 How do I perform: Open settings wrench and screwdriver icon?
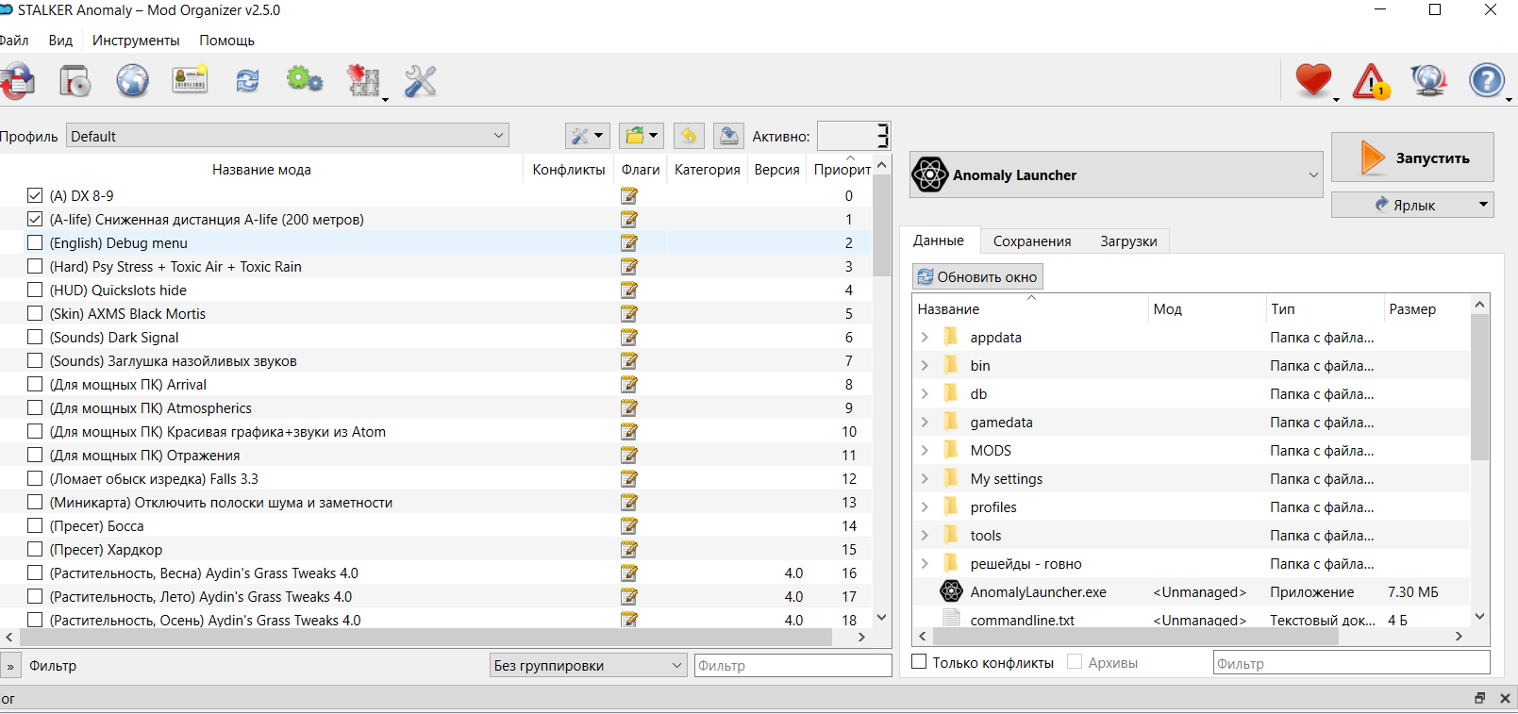421,81
